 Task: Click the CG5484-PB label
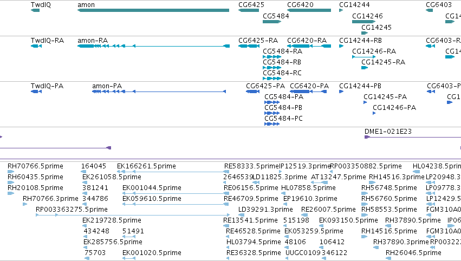[283, 108]
